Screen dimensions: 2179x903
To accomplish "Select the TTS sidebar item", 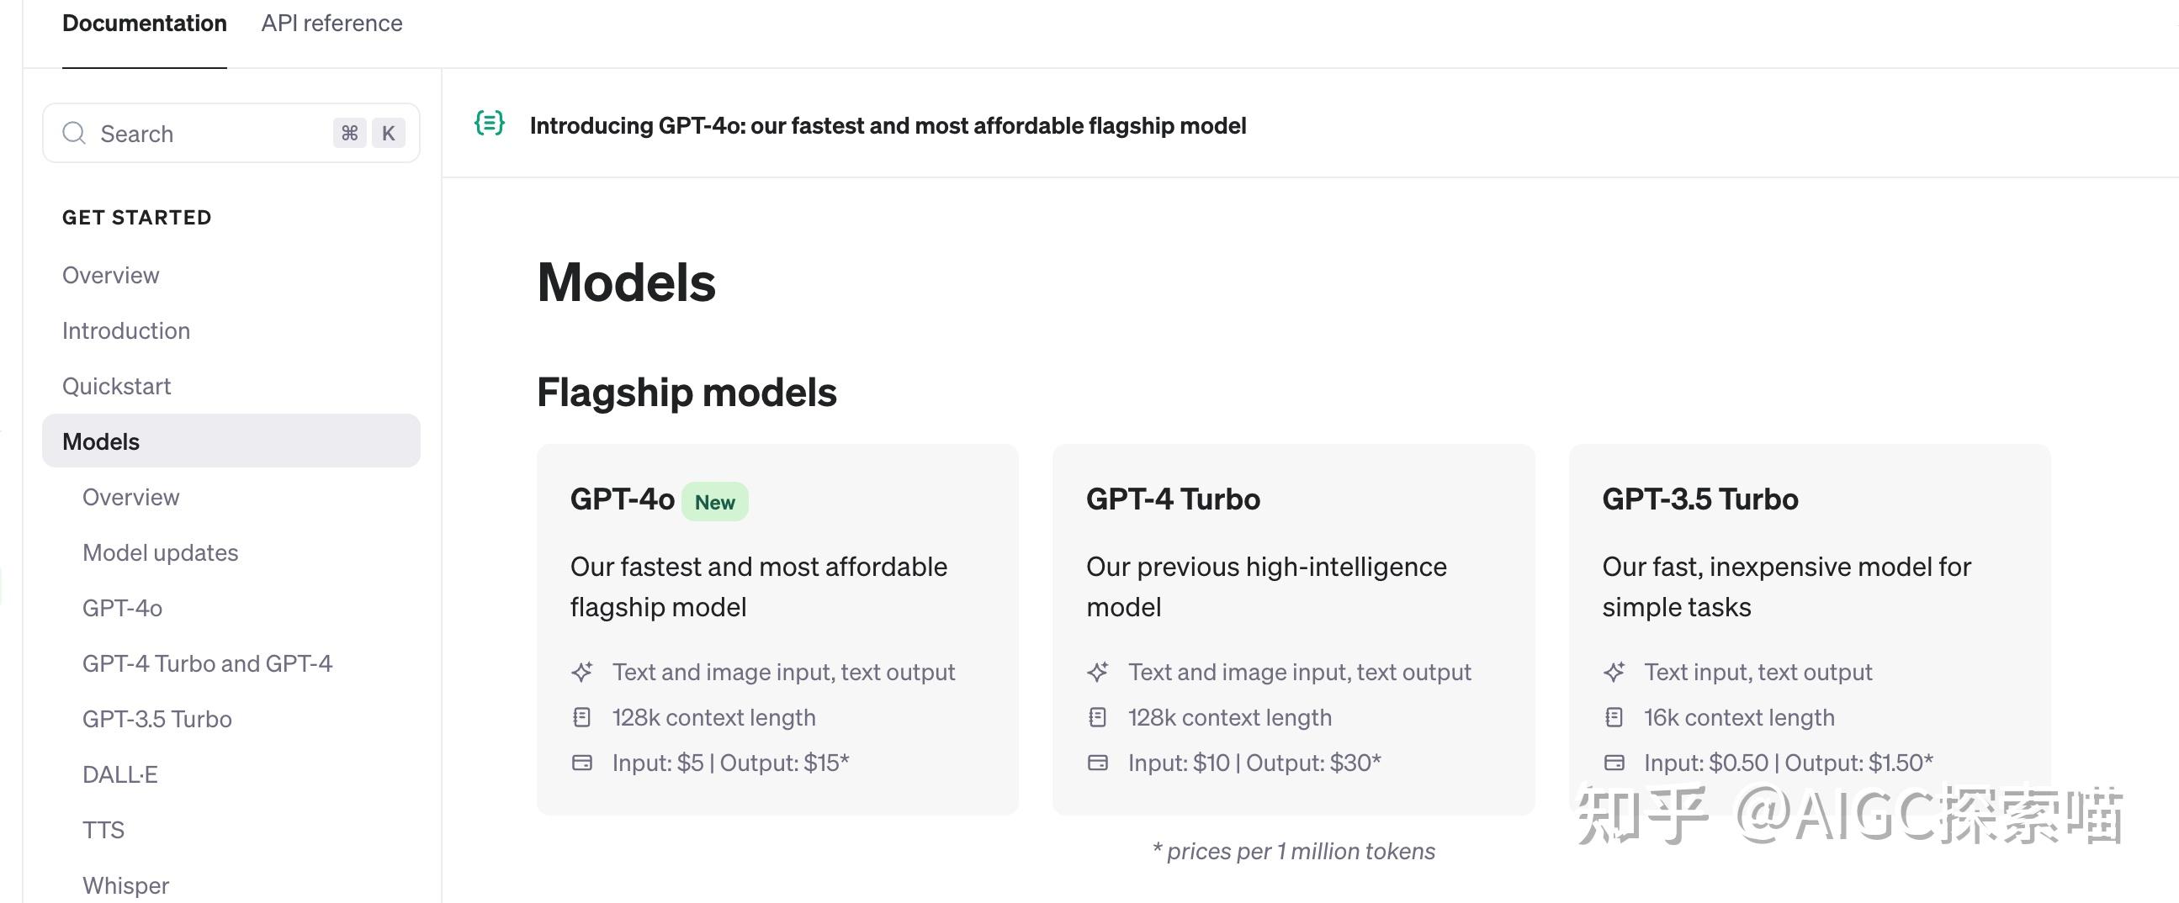I will click(104, 830).
